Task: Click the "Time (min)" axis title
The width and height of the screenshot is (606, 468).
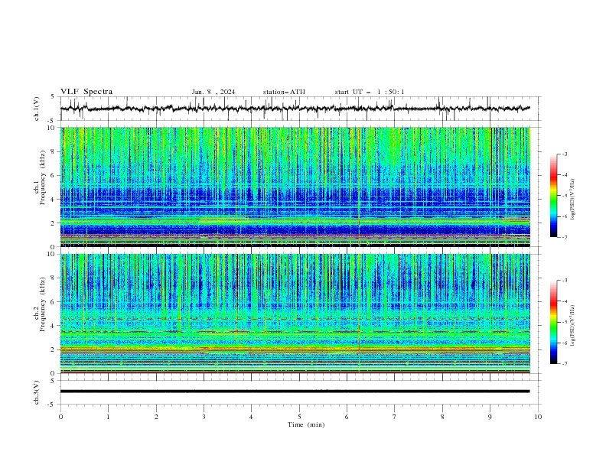Action: [306, 424]
